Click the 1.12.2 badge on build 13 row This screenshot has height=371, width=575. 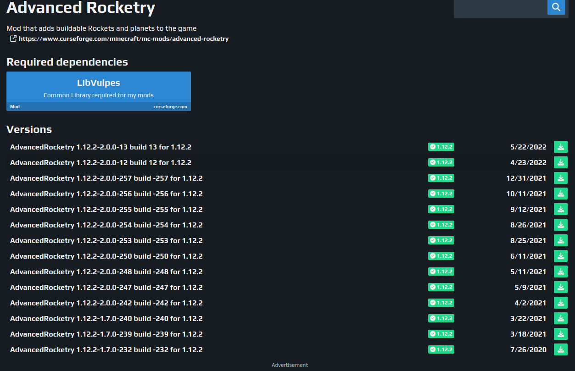click(441, 147)
